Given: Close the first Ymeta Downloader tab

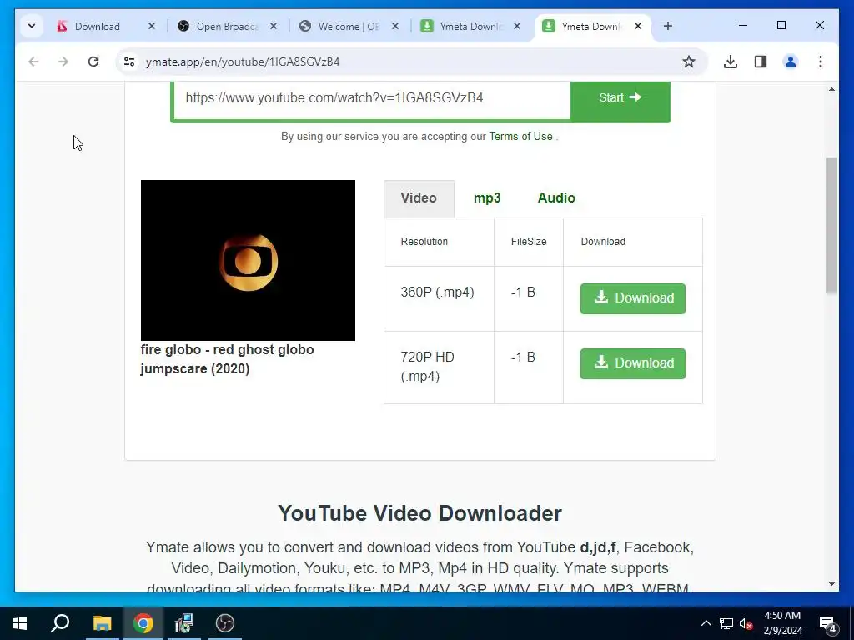Looking at the screenshot, I should pos(517,26).
